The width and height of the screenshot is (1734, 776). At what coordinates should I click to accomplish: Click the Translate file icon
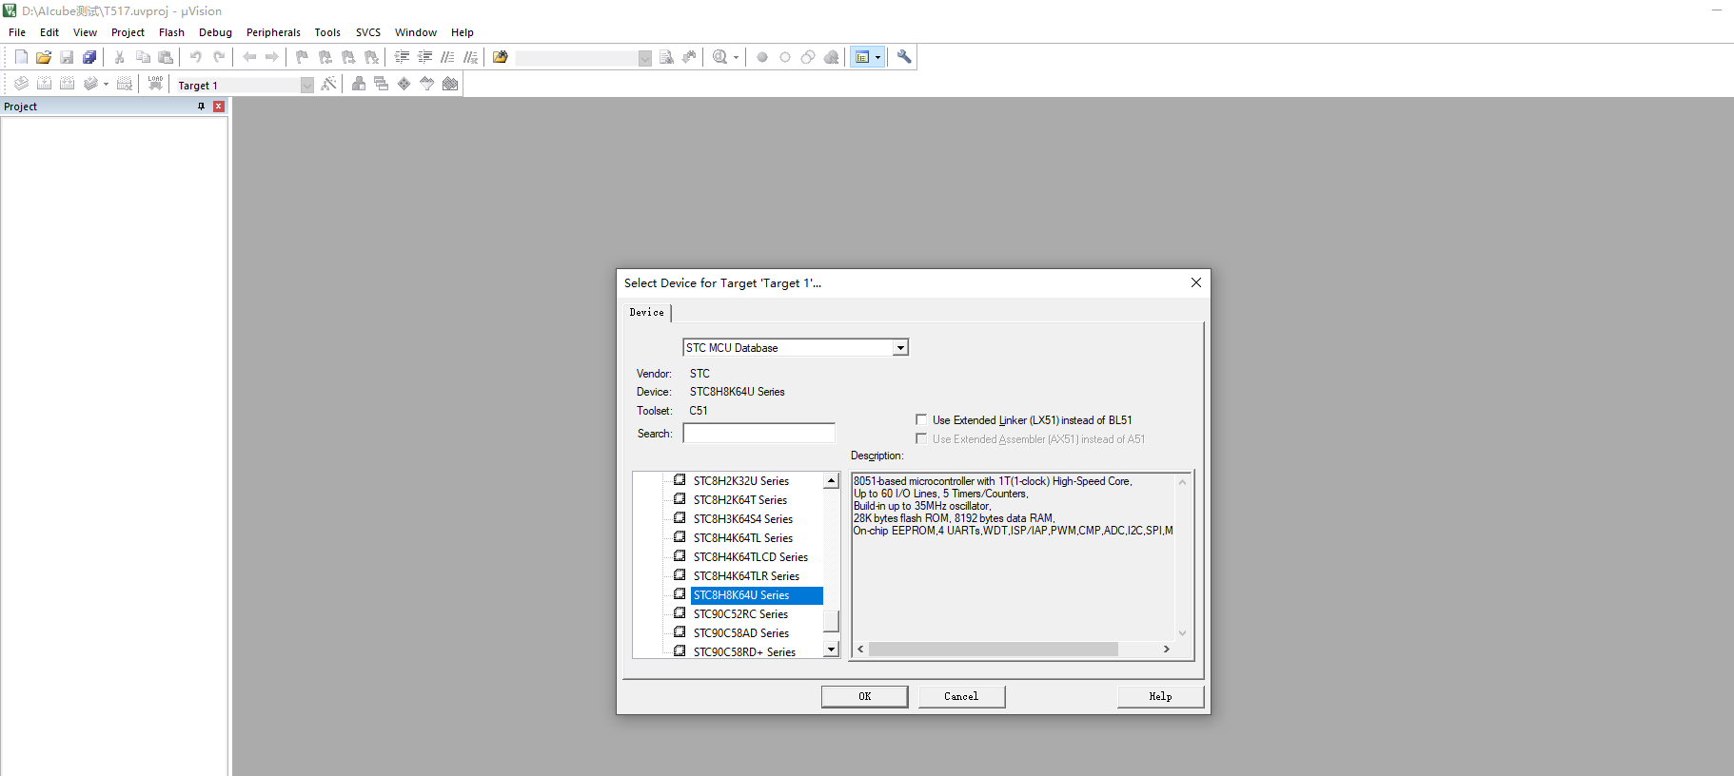pyautogui.click(x=21, y=84)
